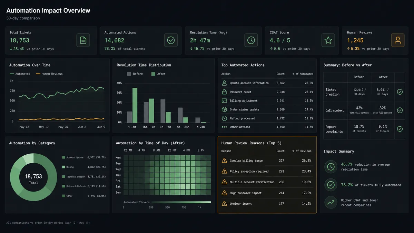Click the star icon in CSAT Score card
This screenshot has width=414, height=233.
point(328,40)
